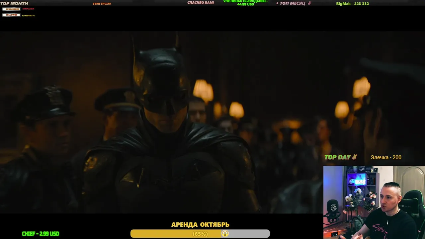Click the FOLLOWER badge
425x239 pixels.
tap(11, 15)
